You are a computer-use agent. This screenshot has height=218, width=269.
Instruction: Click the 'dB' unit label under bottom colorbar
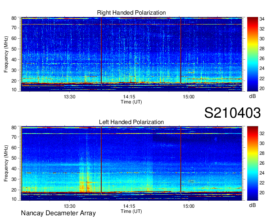252,205
